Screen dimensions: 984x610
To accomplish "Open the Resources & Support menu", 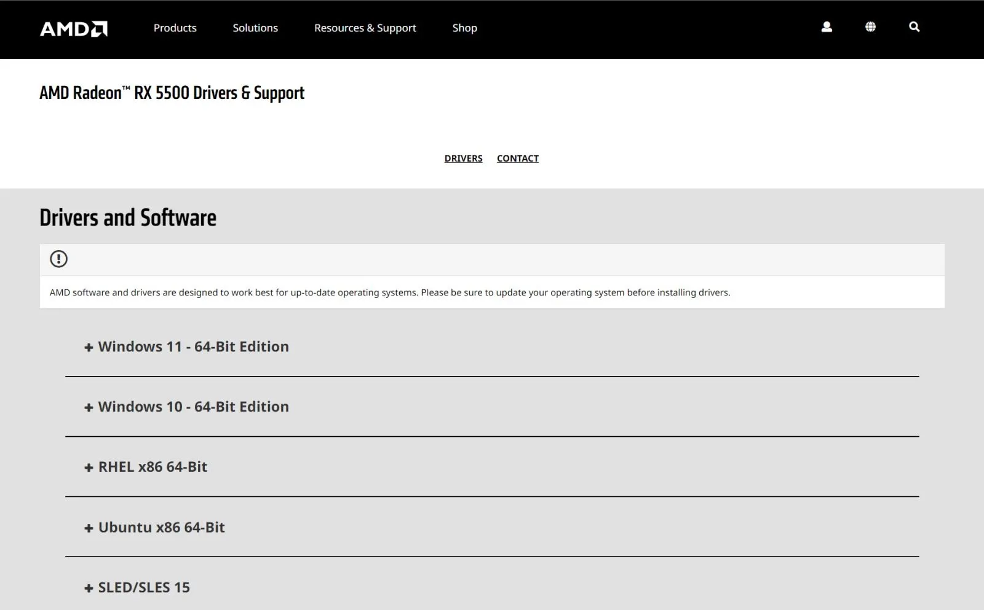I will (365, 28).
